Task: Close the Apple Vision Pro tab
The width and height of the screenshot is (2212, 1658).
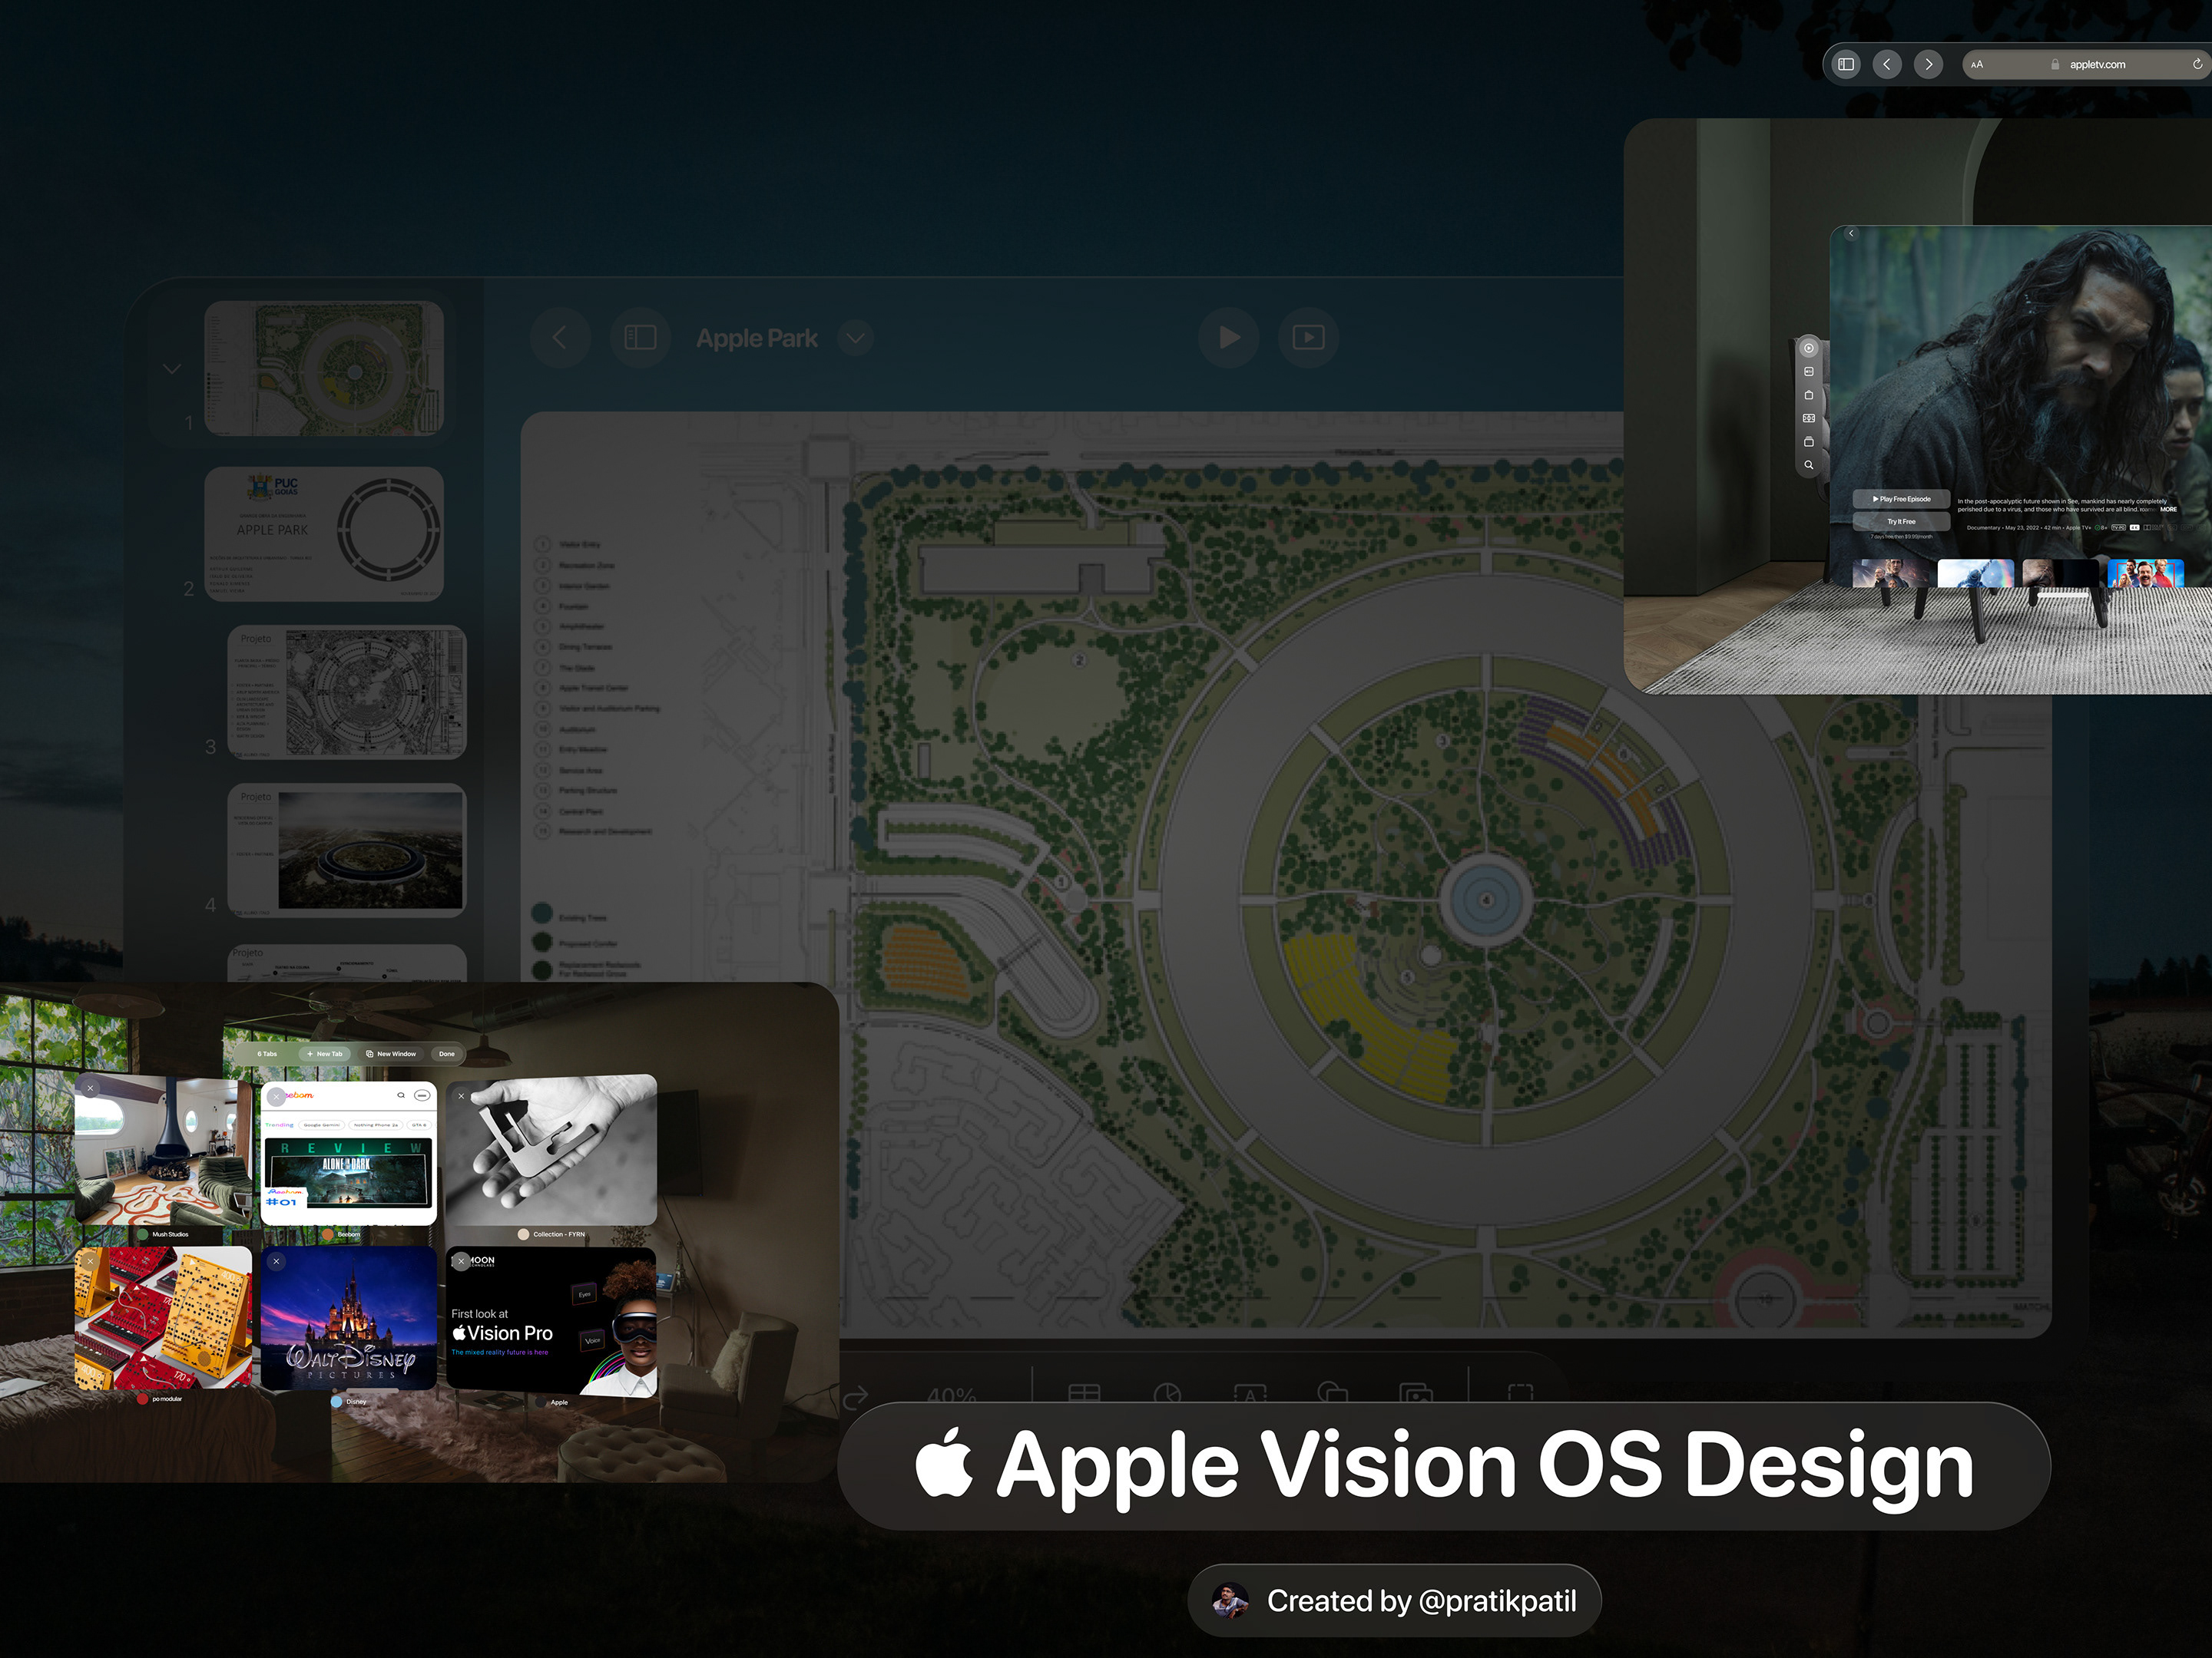Action: [461, 1261]
